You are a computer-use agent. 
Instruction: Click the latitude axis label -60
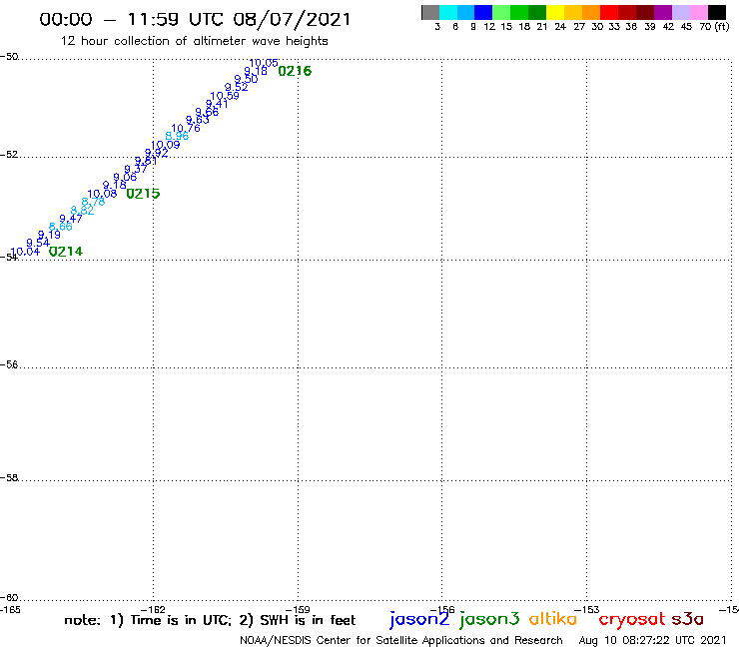pyautogui.click(x=9, y=598)
